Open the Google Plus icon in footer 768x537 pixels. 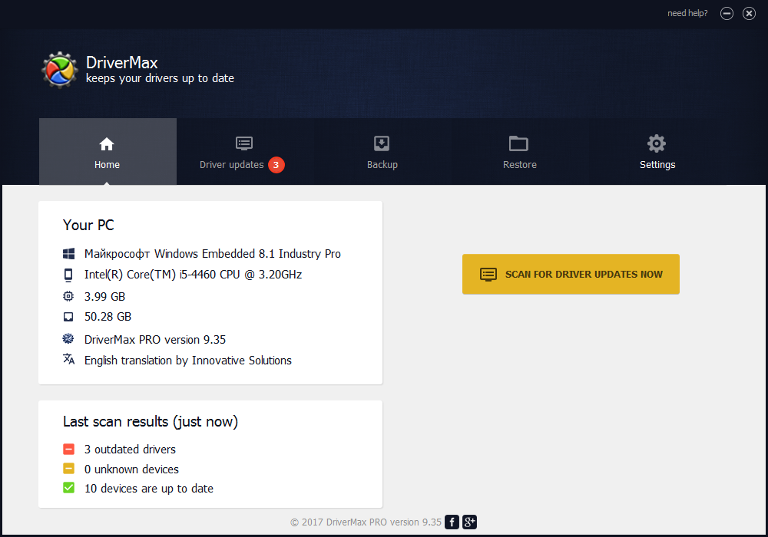(x=469, y=522)
